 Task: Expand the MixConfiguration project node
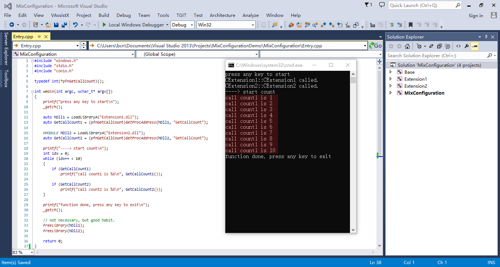(391, 93)
